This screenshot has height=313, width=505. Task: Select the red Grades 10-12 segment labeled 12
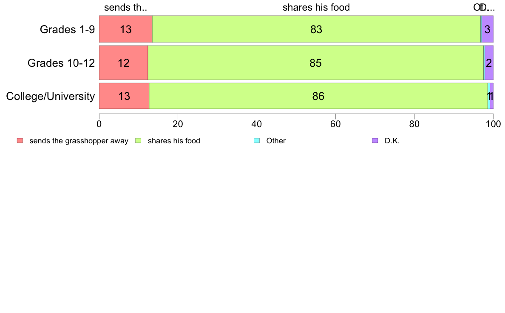(x=123, y=63)
